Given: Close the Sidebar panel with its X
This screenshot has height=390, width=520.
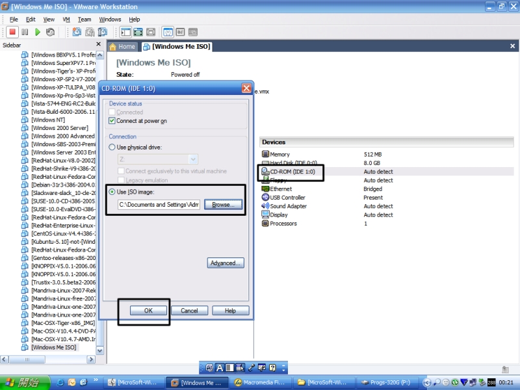Looking at the screenshot, I should pos(99,44).
